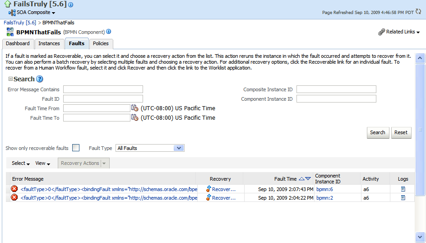Open the View menu in the faults toolbar
This screenshot has width=426, height=243.
pyautogui.click(x=43, y=164)
